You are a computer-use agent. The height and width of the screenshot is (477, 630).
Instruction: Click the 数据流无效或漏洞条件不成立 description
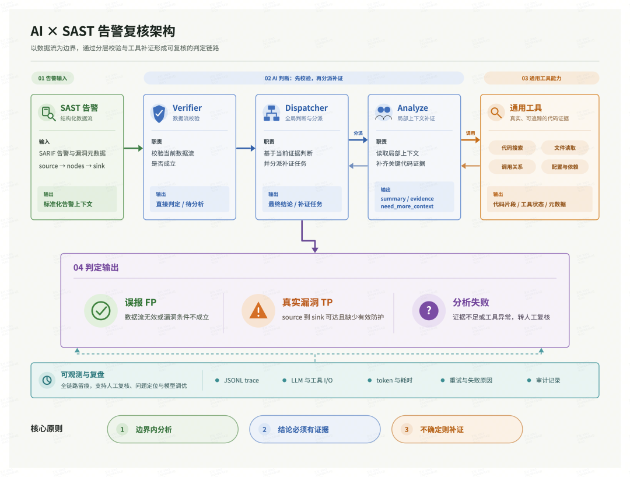[167, 317]
